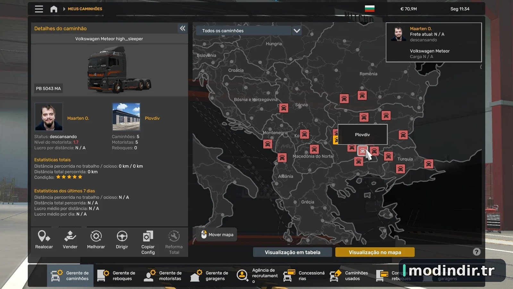Click the truck filter dropdown arrow
513x289 pixels.
click(x=297, y=31)
